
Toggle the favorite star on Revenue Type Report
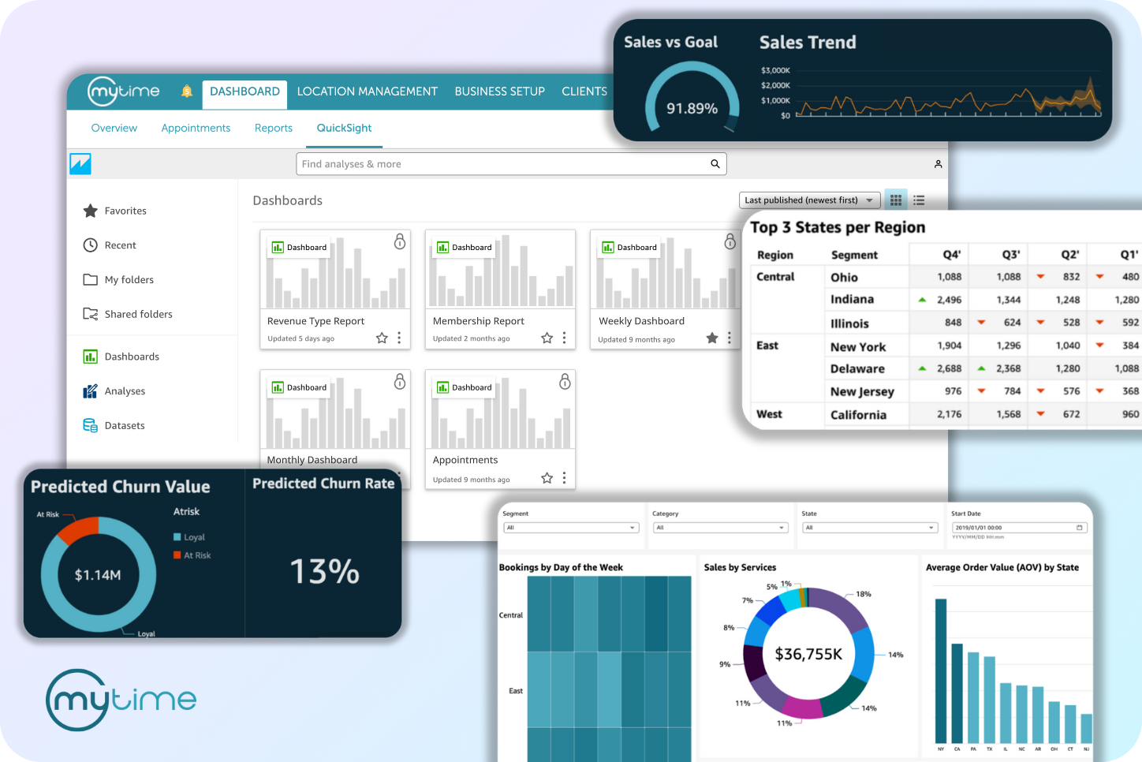[382, 337]
